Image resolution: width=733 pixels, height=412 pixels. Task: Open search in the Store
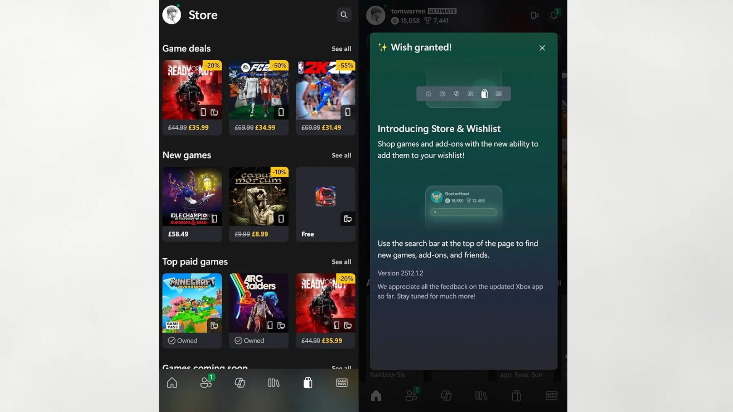[x=344, y=15]
